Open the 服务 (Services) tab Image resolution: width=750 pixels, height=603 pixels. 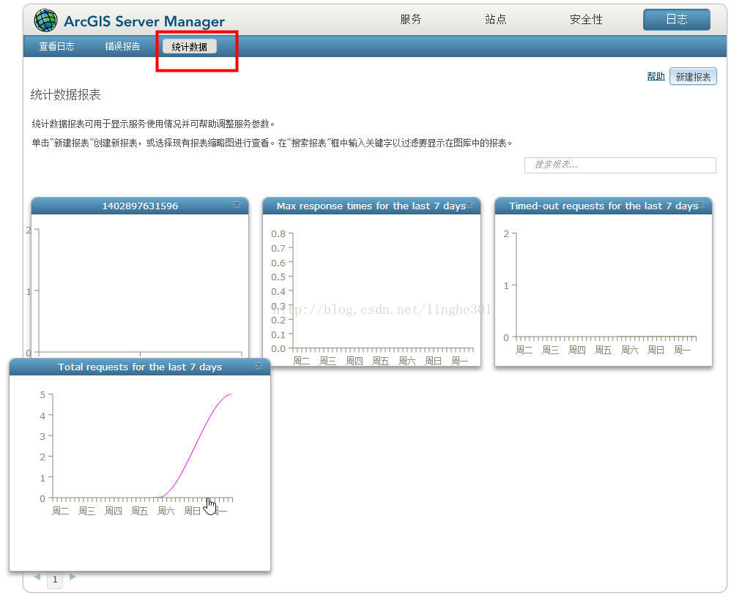[x=411, y=20]
